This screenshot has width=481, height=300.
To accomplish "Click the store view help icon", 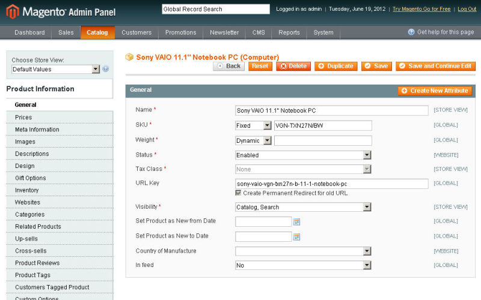I will click(106, 69).
